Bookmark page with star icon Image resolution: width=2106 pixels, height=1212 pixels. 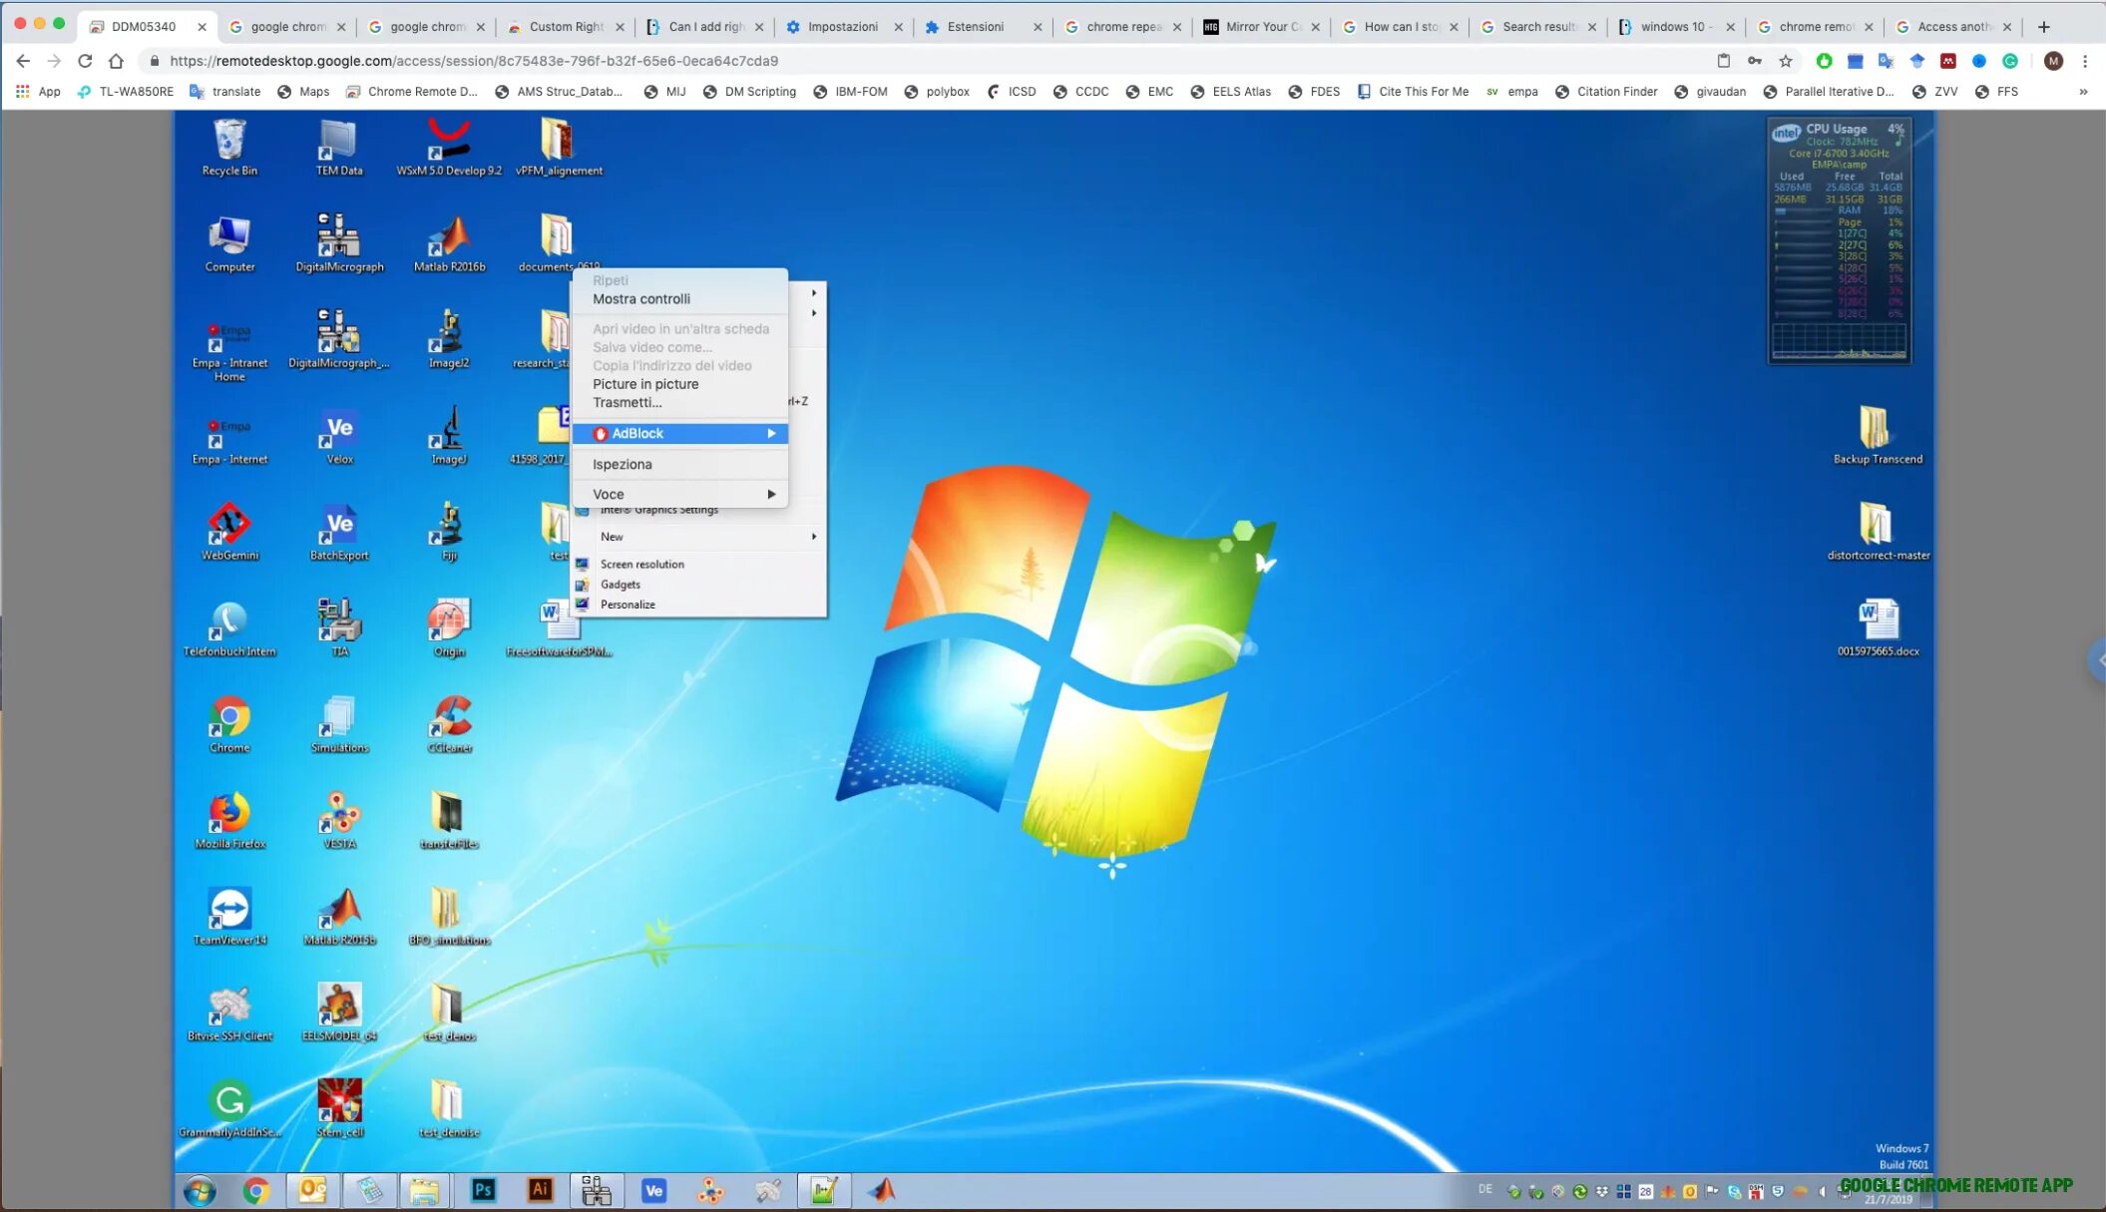[1786, 61]
